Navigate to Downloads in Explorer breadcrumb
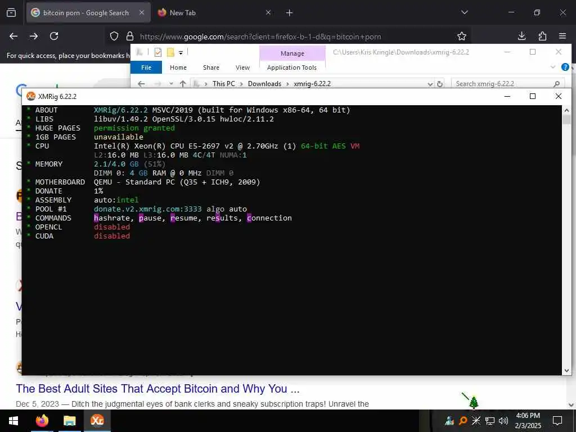The image size is (576, 432). tap(264, 84)
